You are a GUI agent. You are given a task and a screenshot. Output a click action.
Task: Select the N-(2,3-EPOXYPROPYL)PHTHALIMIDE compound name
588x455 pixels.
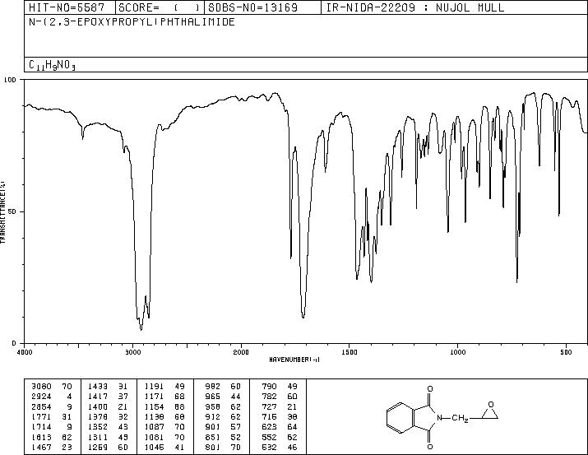point(132,22)
